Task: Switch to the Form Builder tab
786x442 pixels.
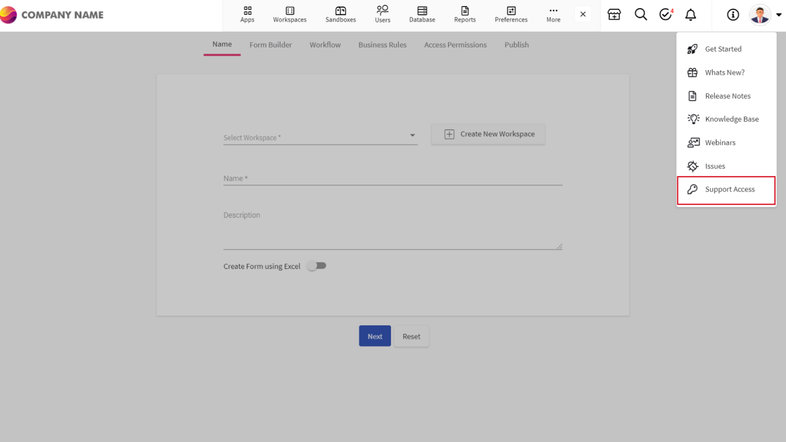Action: (x=271, y=45)
